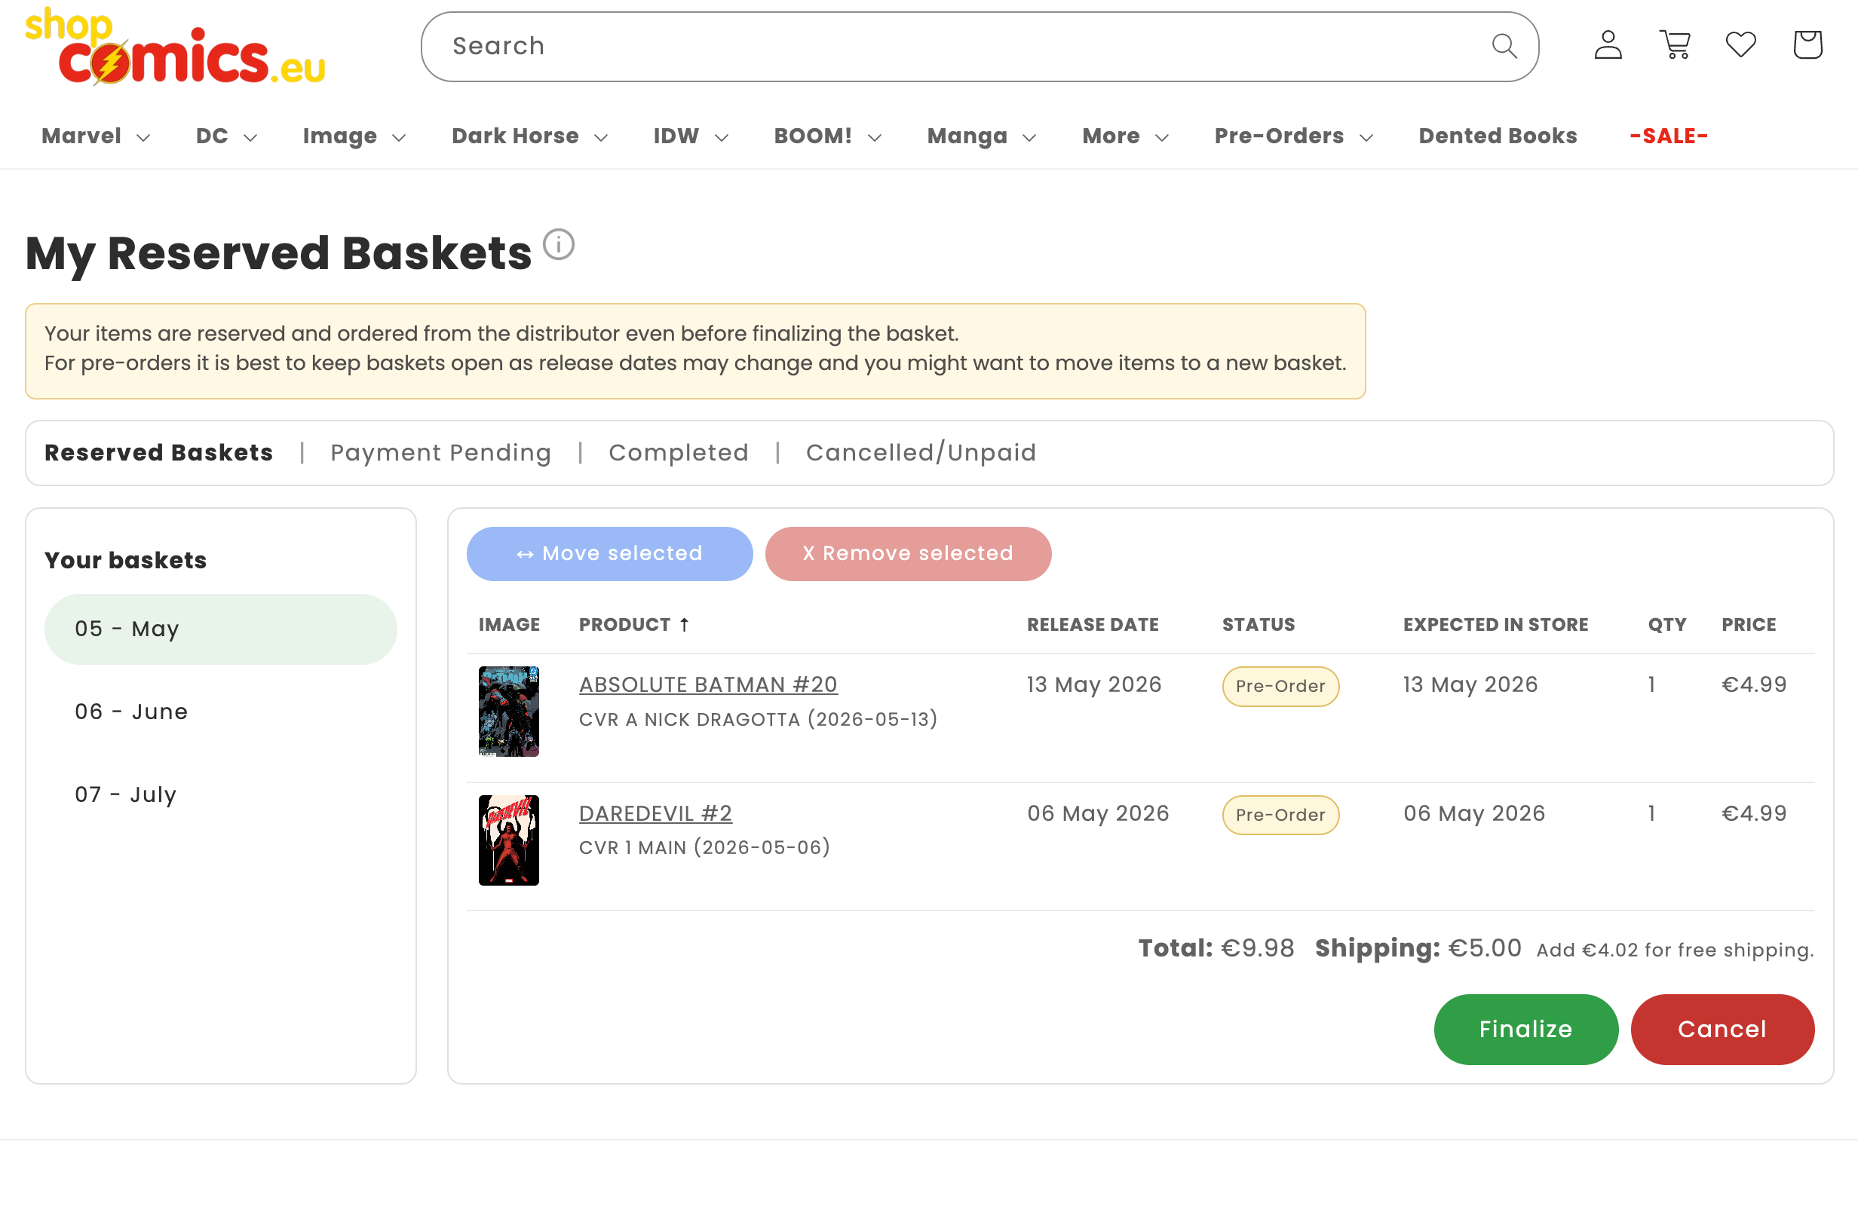The width and height of the screenshot is (1858, 1209).
Task: Click the Pre-Order badge for Daredevil
Action: pyautogui.click(x=1280, y=815)
